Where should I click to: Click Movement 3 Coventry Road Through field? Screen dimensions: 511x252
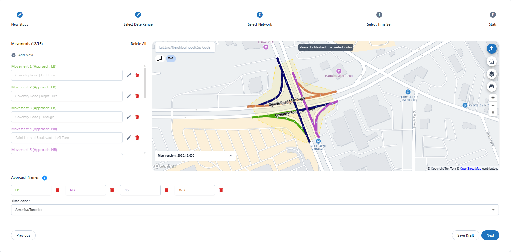point(67,117)
